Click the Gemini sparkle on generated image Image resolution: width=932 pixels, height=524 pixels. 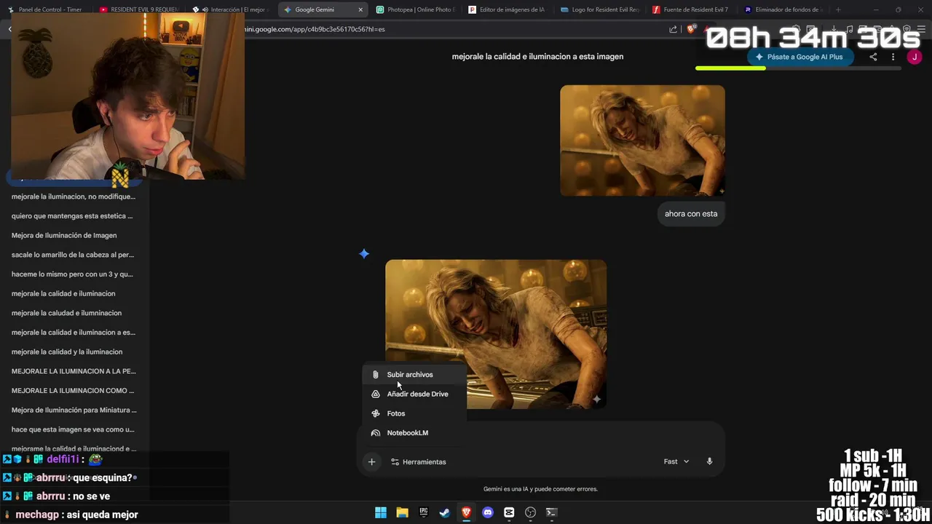[x=596, y=399]
